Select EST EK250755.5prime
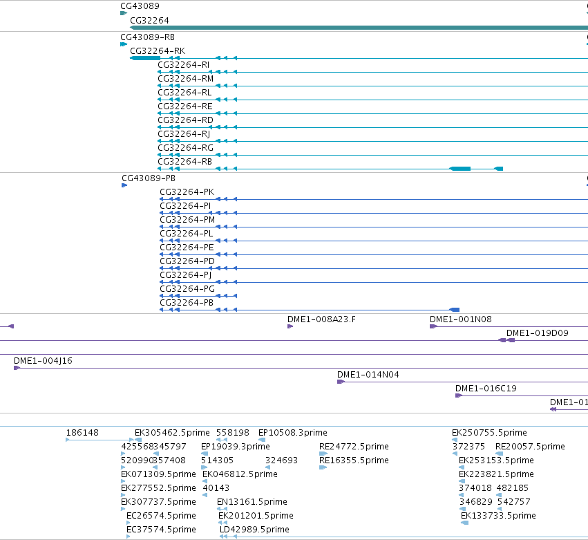The width and height of the screenshot is (588, 540). pyautogui.click(x=489, y=433)
